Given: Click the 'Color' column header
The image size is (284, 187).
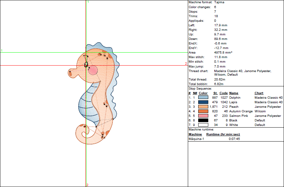Looking at the screenshot, I should pos(203,93).
